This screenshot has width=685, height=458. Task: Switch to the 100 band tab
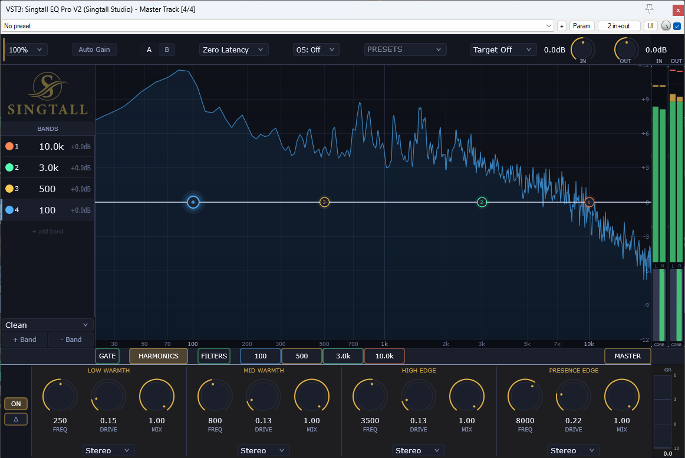point(261,356)
